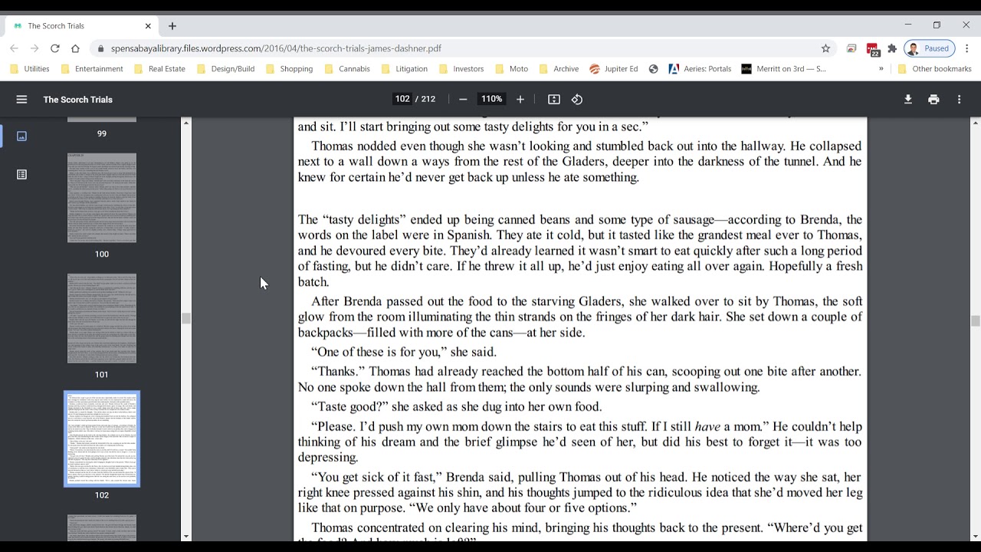Viewport: 981px width, 552px height.
Task: Jump to page 100 thumbnail
Action: [x=102, y=198]
